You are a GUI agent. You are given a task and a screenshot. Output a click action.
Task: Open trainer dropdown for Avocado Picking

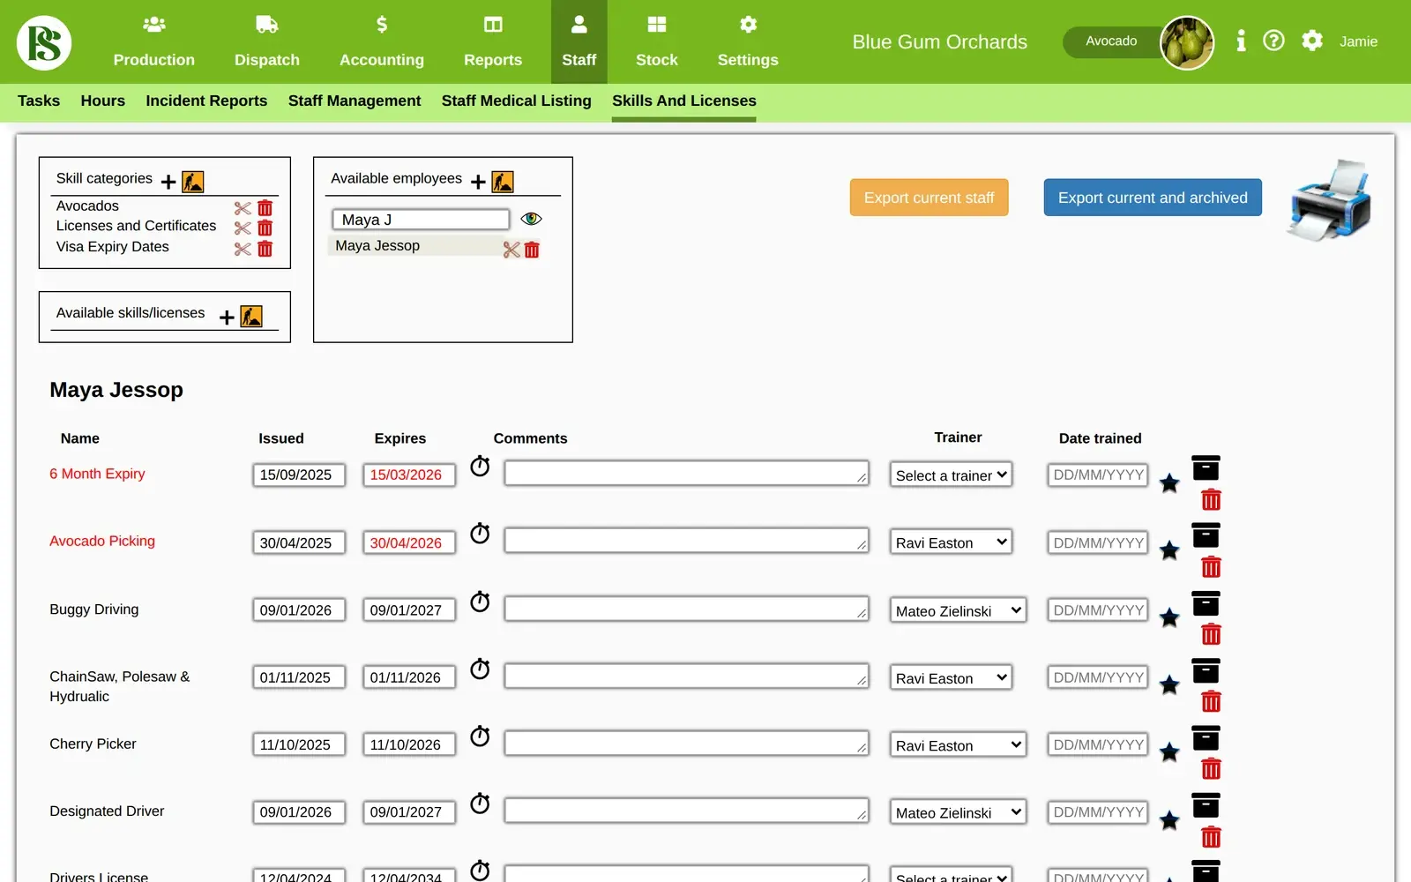(951, 542)
